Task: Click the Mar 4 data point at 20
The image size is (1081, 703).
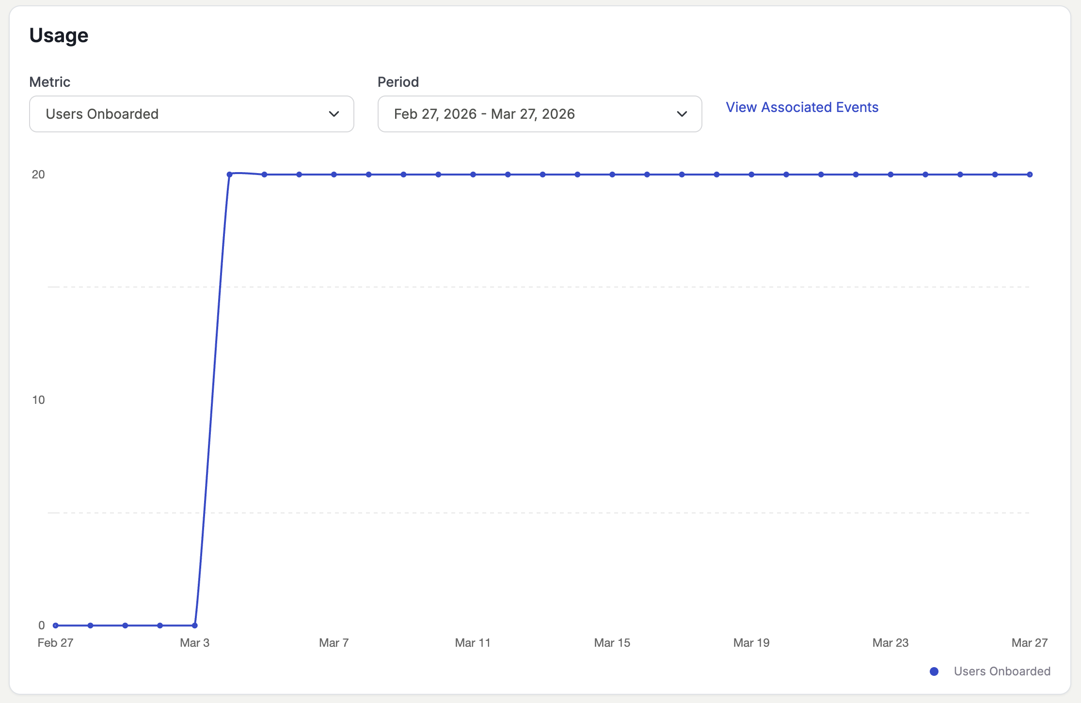Action: click(x=230, y=175)
